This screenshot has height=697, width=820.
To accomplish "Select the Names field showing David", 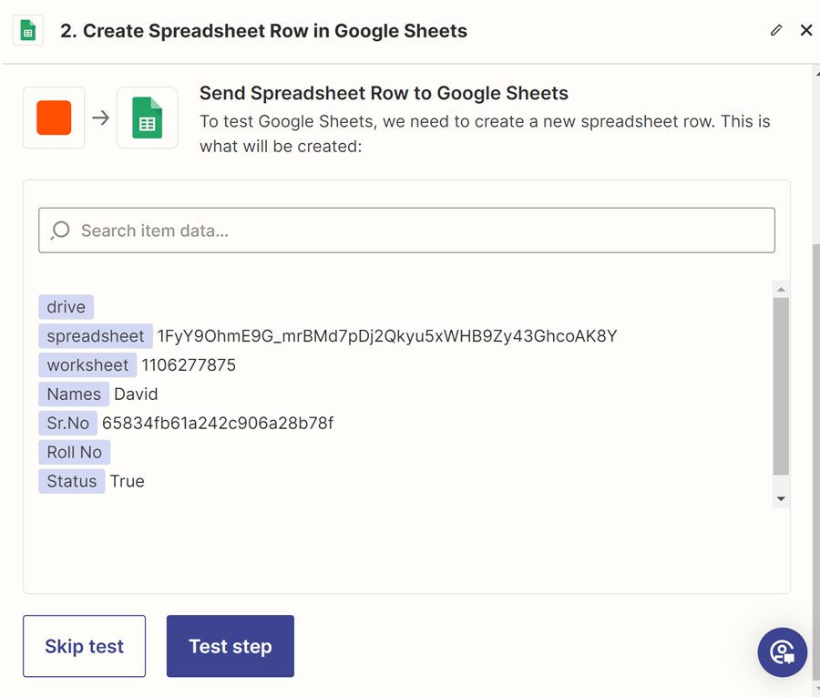I will tap(73, 394).
